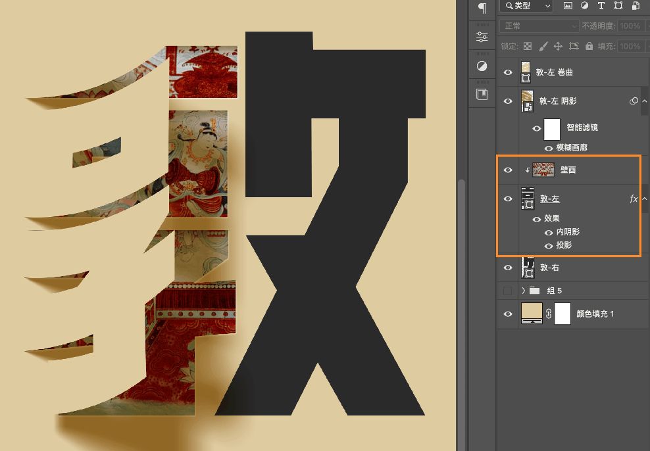Image resolution: width=650 pixels, height=451 pixels.
Task: Open the 正常 blend mode dropdown
Action: [539, 26]
